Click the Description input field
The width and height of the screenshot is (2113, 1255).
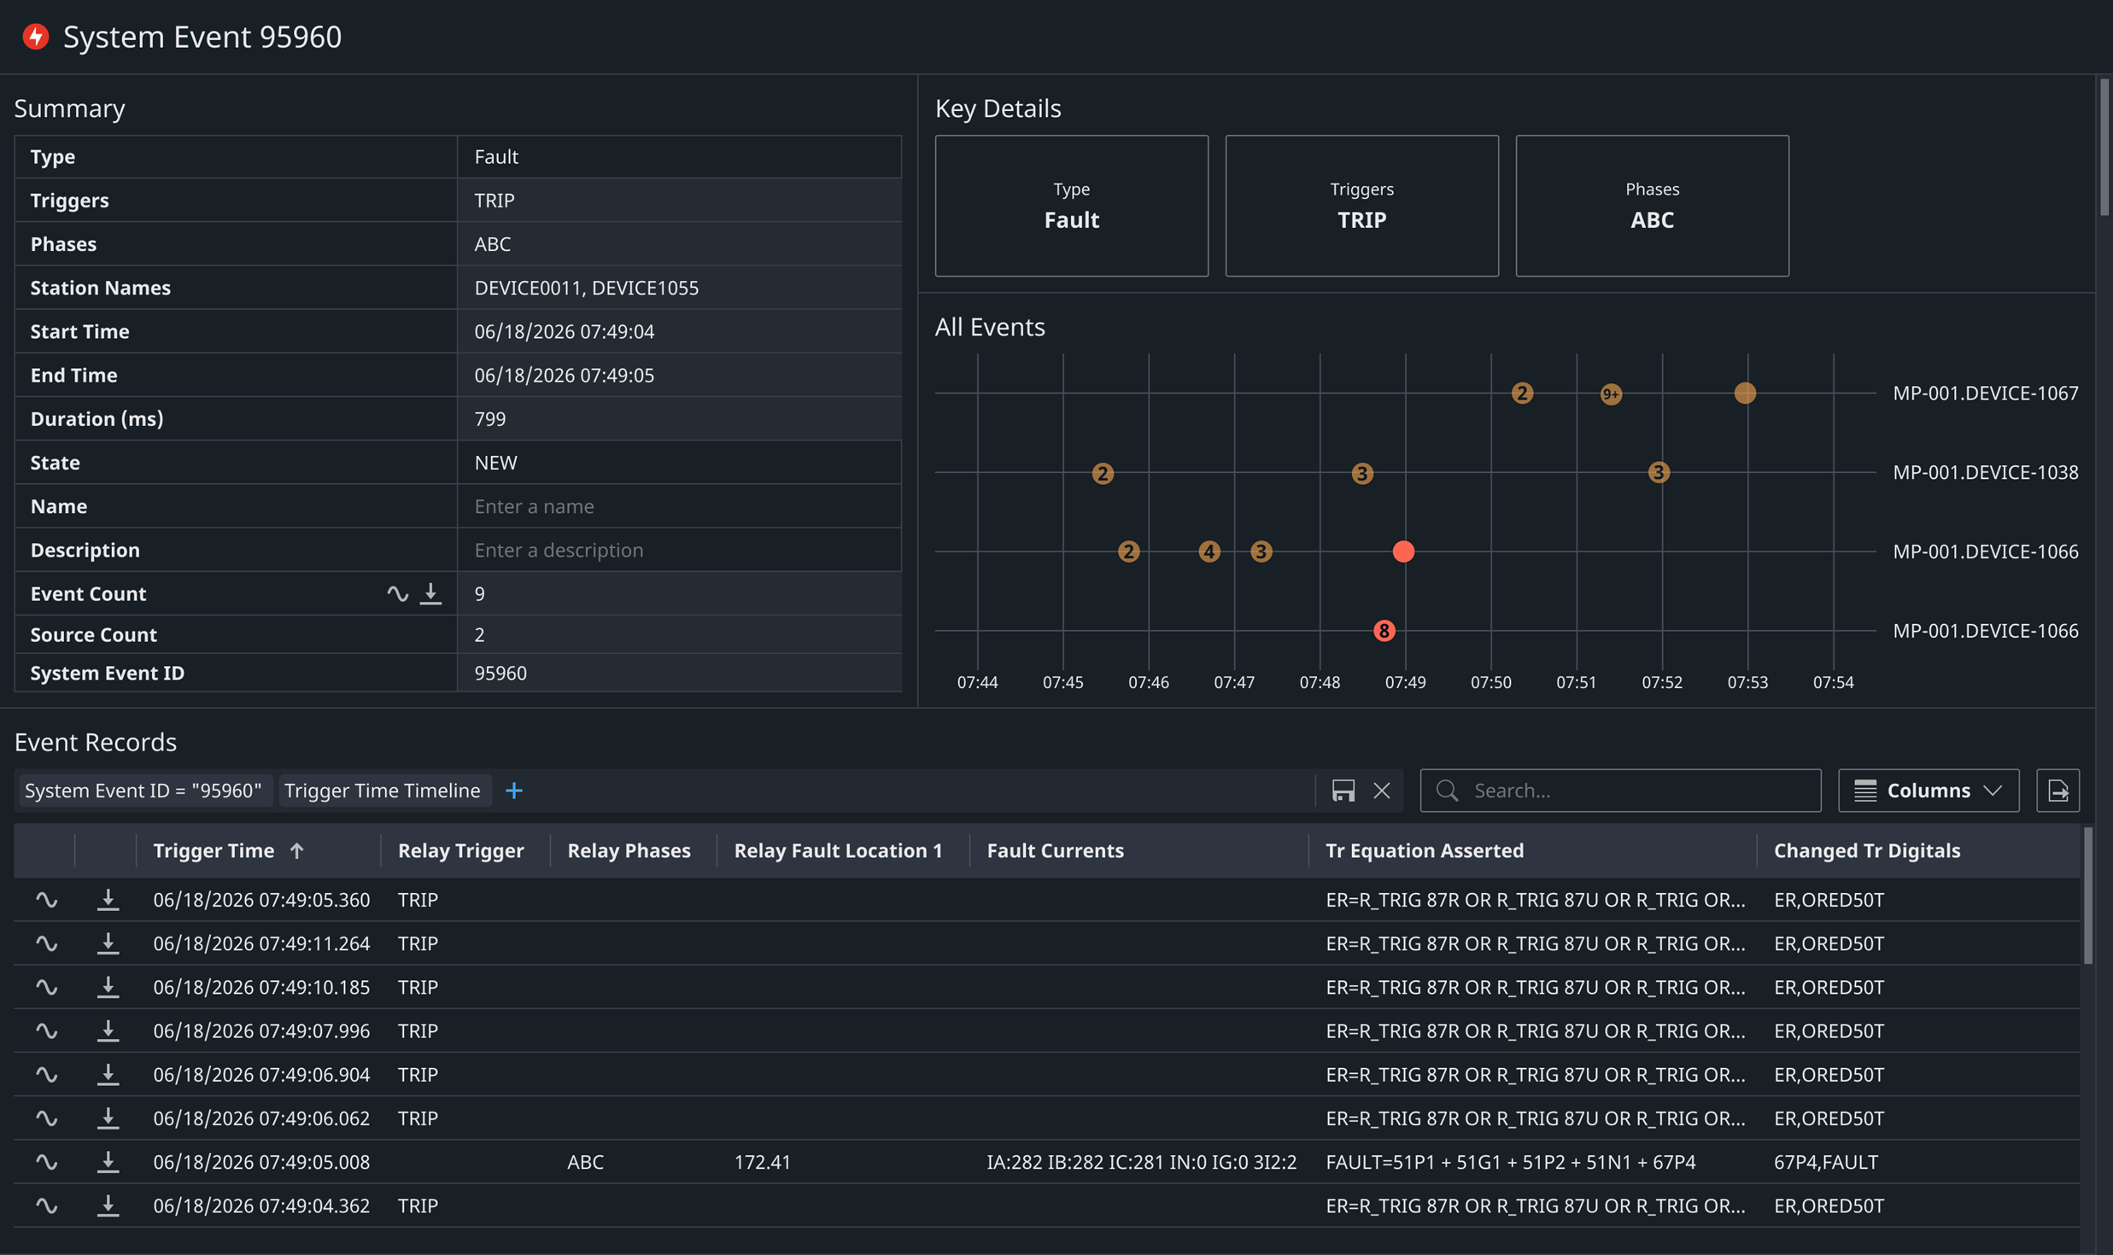pyautogui.click(x=679, y=550)
